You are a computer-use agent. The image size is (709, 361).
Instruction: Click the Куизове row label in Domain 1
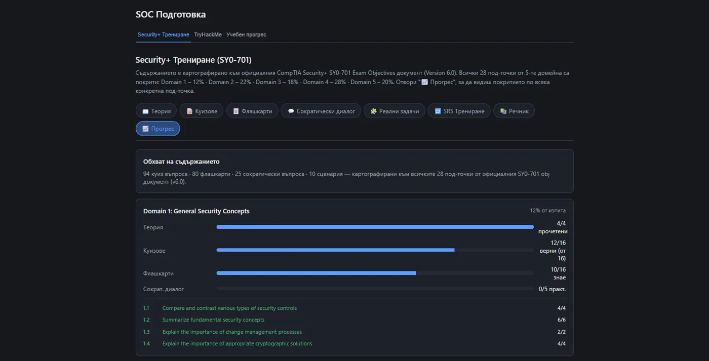pyautogui.click(x=154, y=251)
